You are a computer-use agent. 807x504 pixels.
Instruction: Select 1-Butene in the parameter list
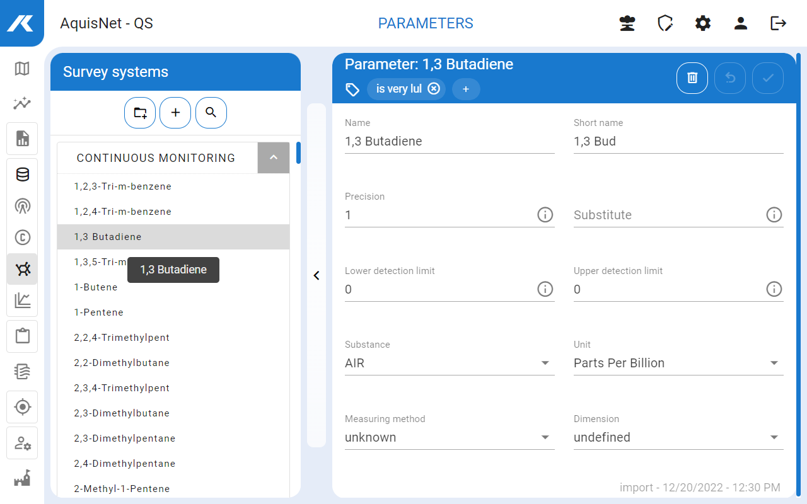(x=96, y=287)
